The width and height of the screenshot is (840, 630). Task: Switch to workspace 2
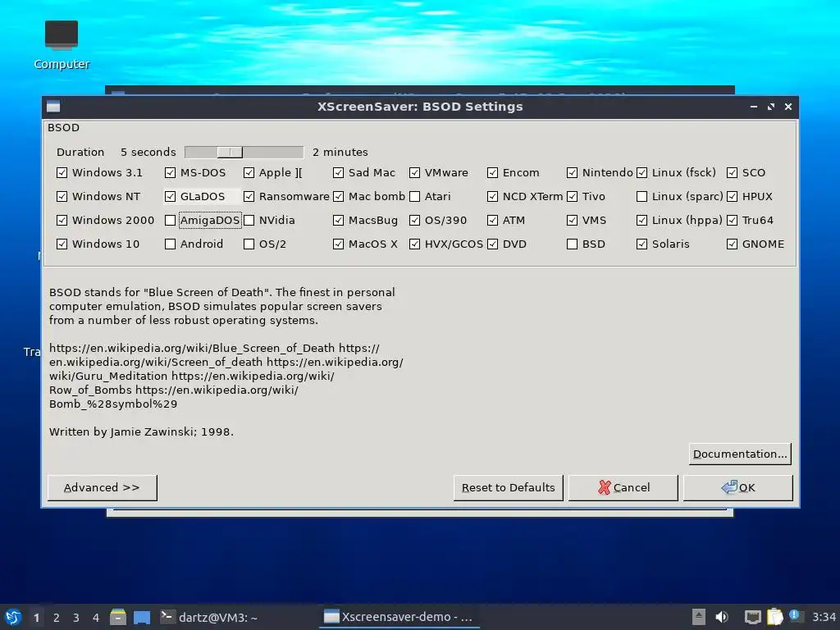[x=57, y=618]
